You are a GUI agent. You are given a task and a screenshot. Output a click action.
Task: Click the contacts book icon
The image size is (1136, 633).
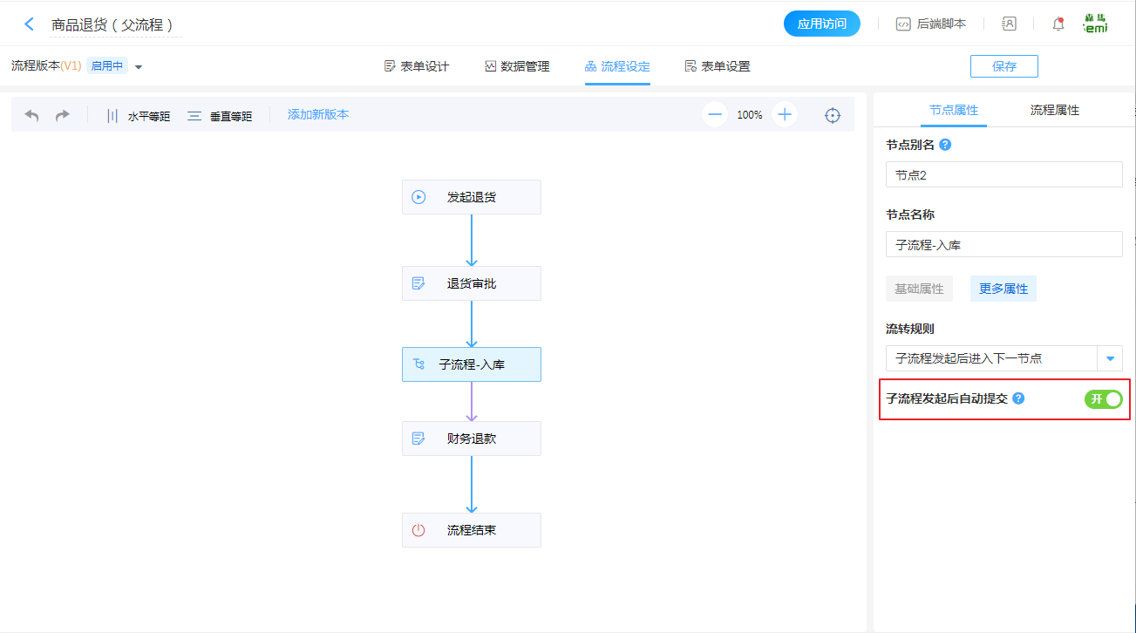1009,24
